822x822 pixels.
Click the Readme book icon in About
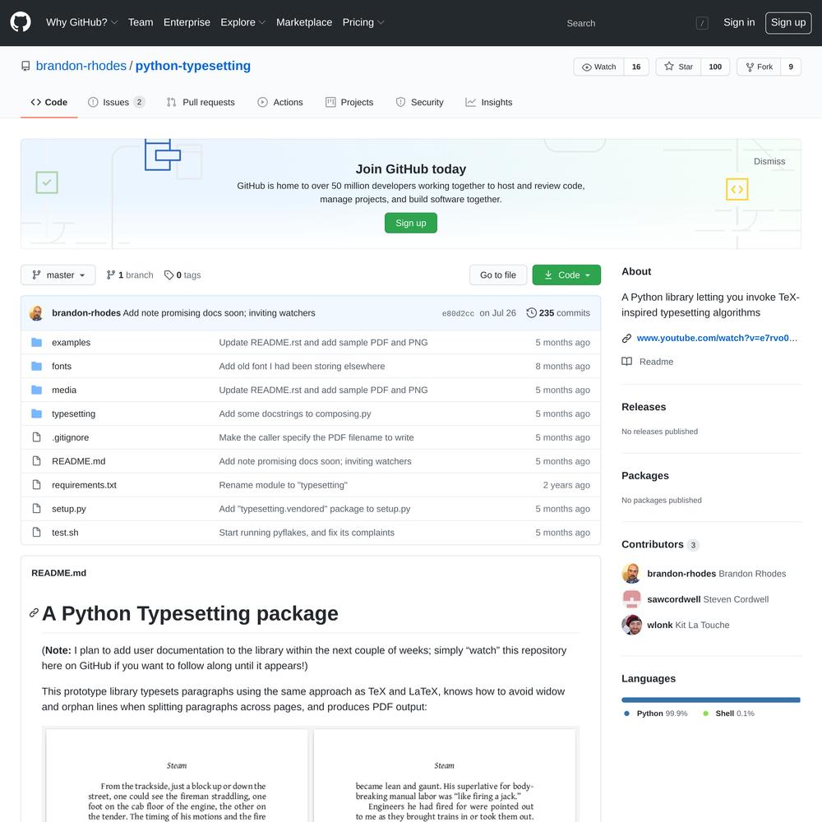click(x=626, y=362)
